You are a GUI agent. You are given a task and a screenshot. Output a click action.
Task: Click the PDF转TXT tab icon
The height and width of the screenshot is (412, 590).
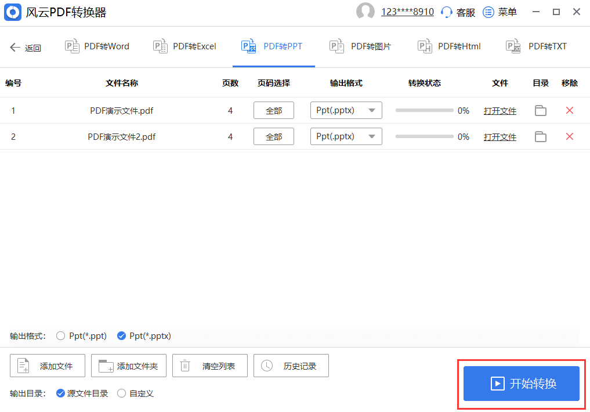[x=513, y=46]
